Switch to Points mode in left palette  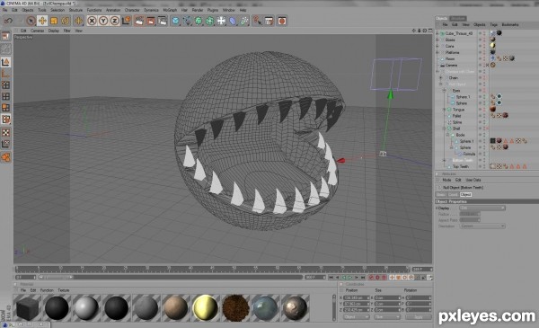pos(5,85)
